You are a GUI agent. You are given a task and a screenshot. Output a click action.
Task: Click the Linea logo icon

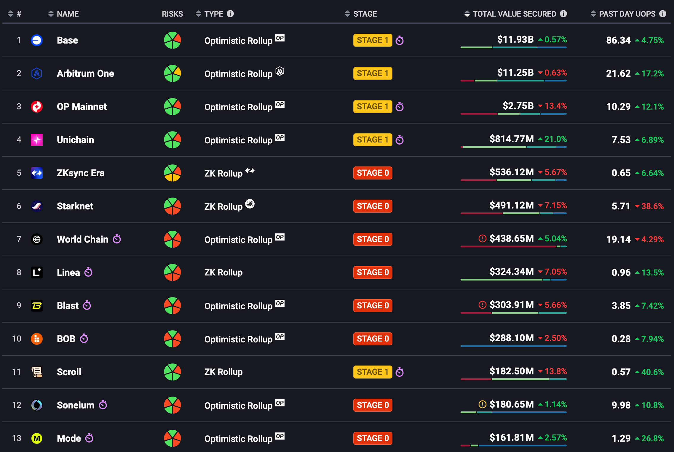click(37, 273)
